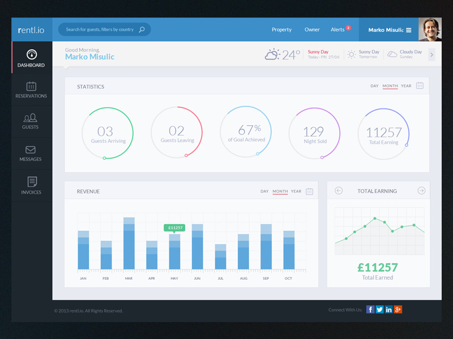Click the Sunny Day today forecast text
Screen dimensions: 453x339
pyautogui.click(x=318, y=52)
